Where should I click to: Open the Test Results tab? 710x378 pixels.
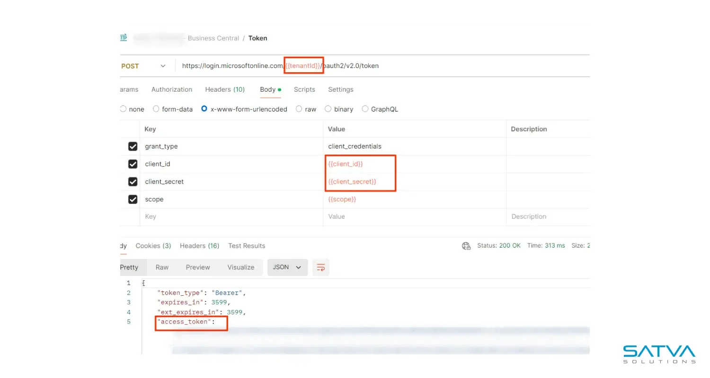coord(247,246)
